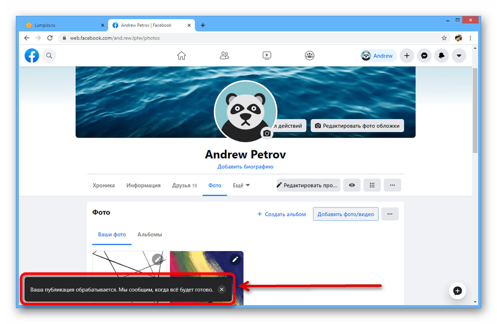Click the Facebook search magnifier
Screen dimensions: 497x324
pyautogui.click(x=49, y=56)
